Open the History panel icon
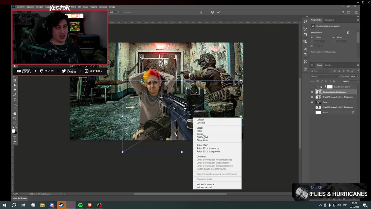Image resolution: width=371 pixels, height=209 pixels. (305, 22)
